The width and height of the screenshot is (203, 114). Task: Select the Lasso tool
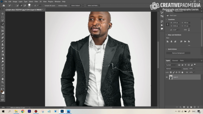(x=3, y=20)
